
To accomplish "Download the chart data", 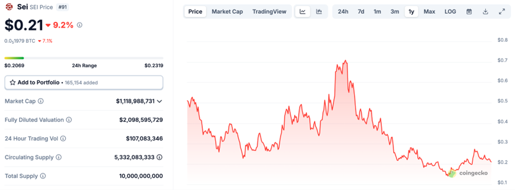I will pos(485,12).
